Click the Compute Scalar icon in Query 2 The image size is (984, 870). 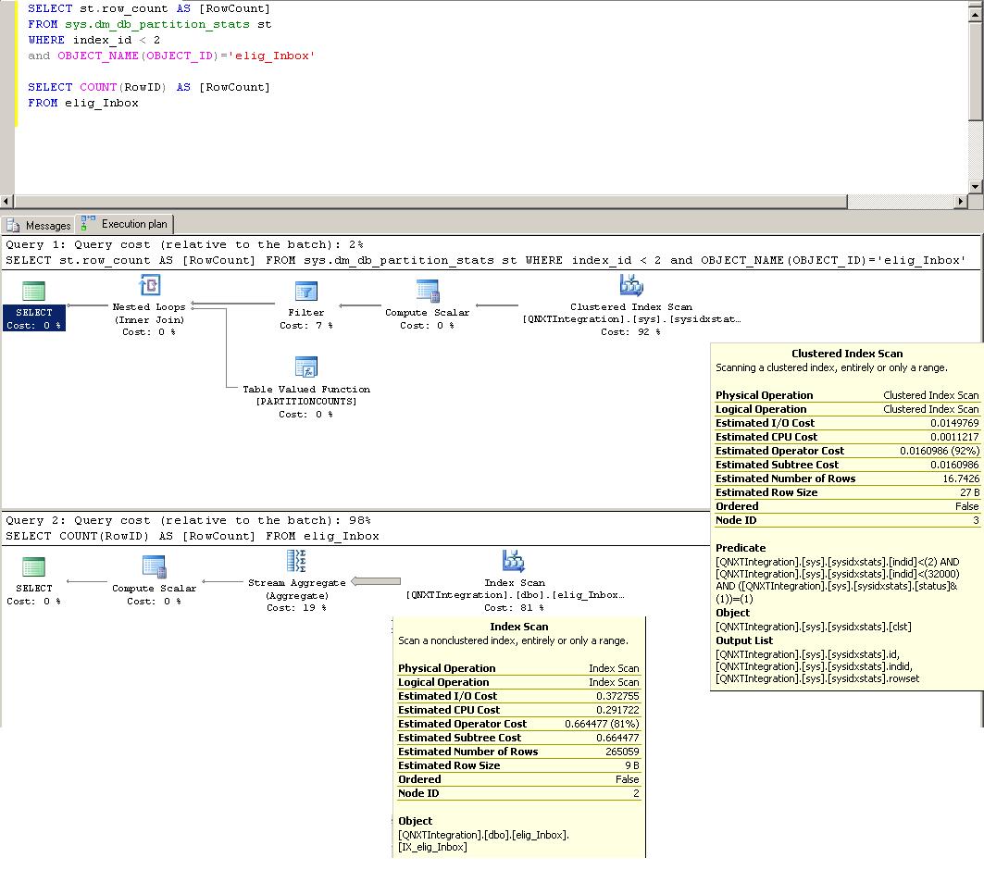[x=154, y=567]
